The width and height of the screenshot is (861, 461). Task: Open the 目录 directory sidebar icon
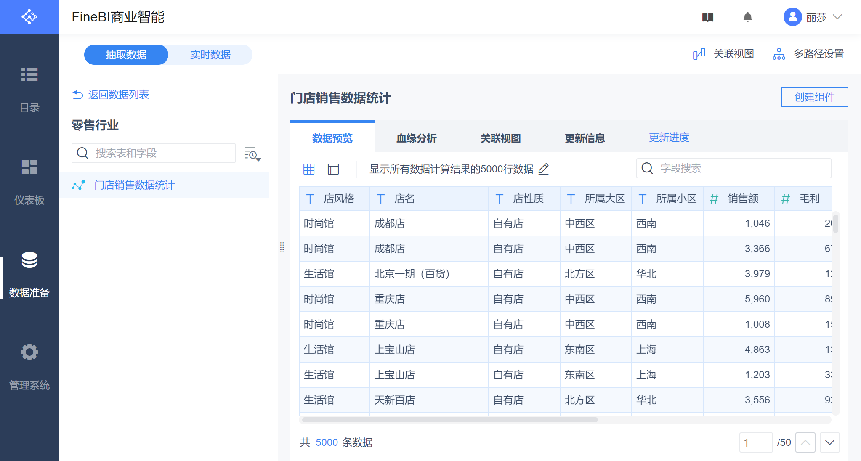click(29, 74)
